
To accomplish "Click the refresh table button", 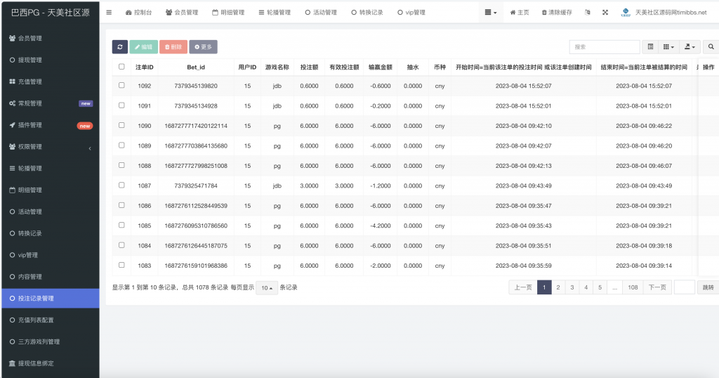I will click(120, 47).
